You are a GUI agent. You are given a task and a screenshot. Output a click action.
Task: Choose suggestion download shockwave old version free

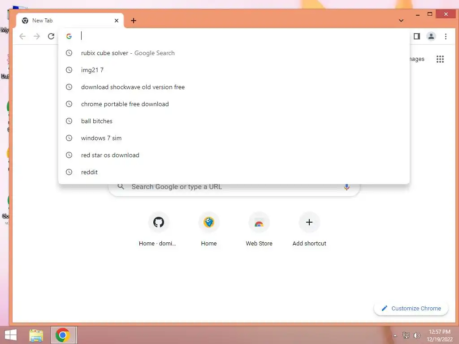(234, 87)
